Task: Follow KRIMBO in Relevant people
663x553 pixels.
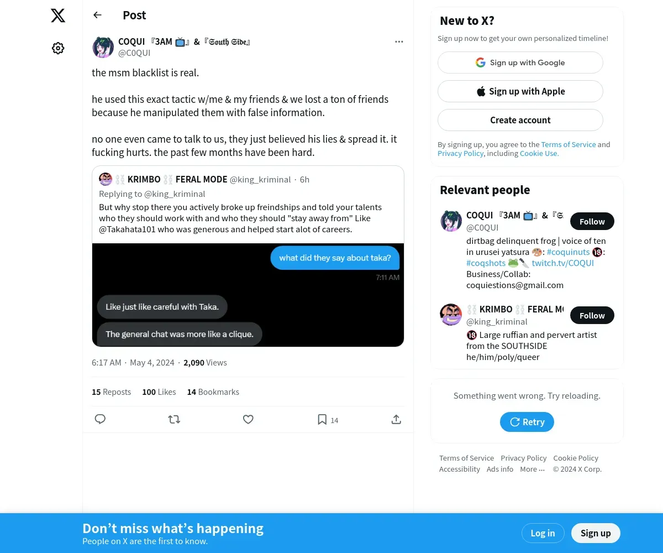Action: [592, 315]
